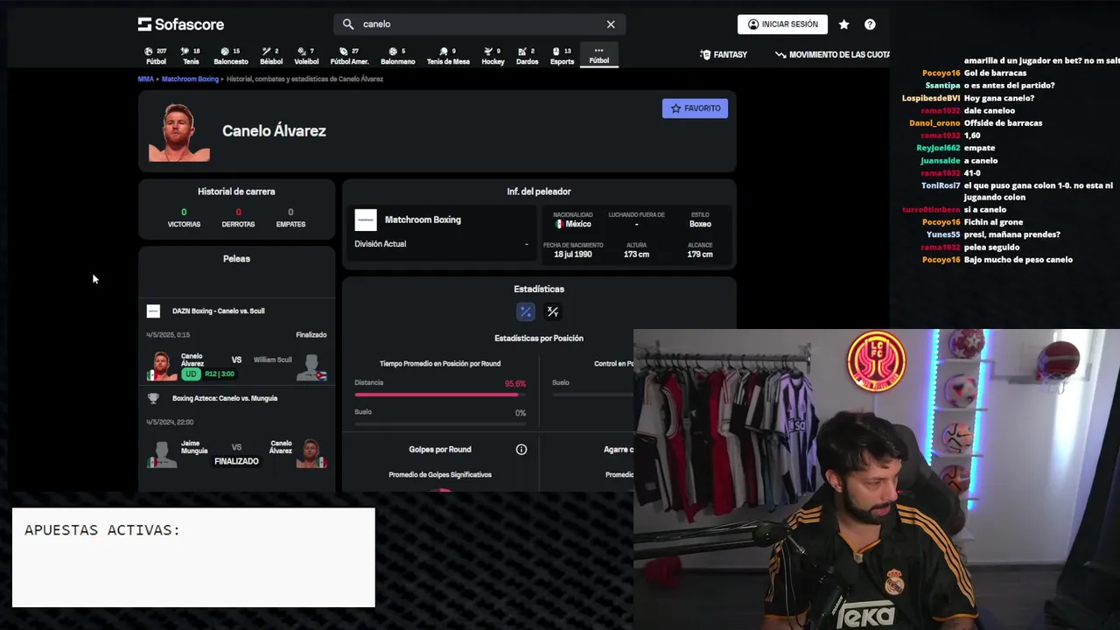Click chat user Pocoyo16 'Gol de barracas'
Screen dimensions: 1120x630
(941, 73)
